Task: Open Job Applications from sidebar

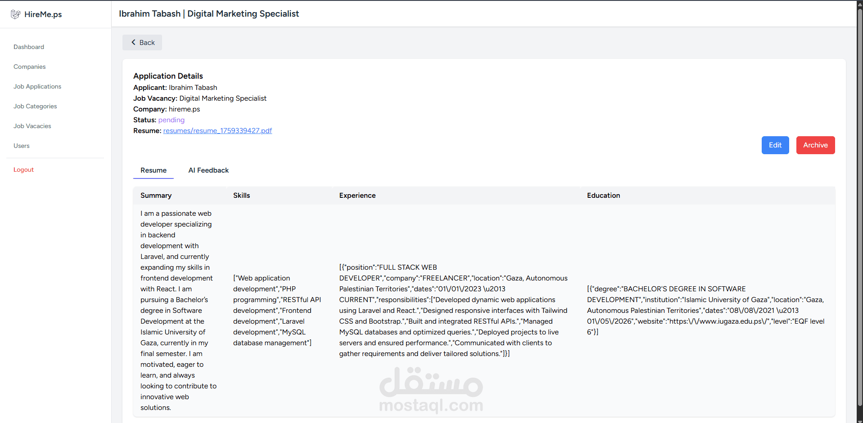Action: (37, 86)
